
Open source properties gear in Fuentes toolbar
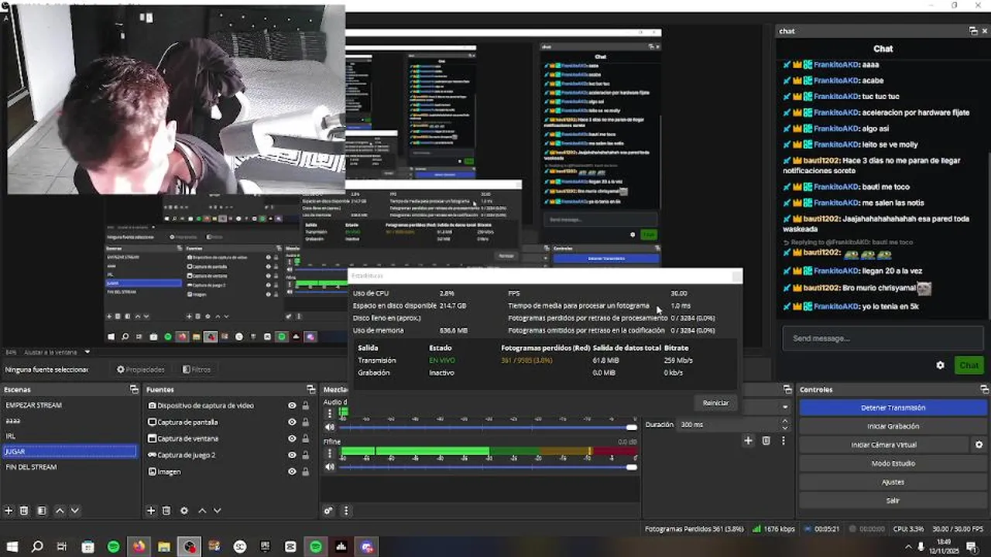tap(184, 511)
